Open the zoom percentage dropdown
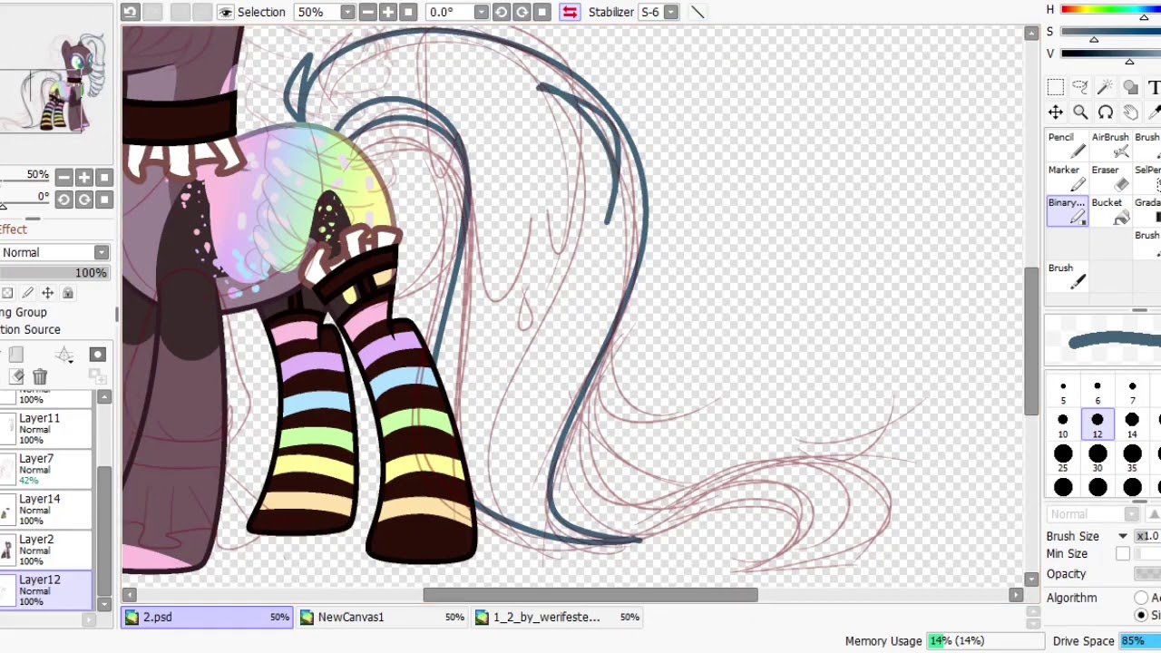 pyautogui.click(x=347, y=12)
